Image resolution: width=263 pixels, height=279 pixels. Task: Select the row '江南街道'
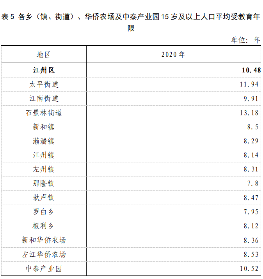click(x=131, y=98)
